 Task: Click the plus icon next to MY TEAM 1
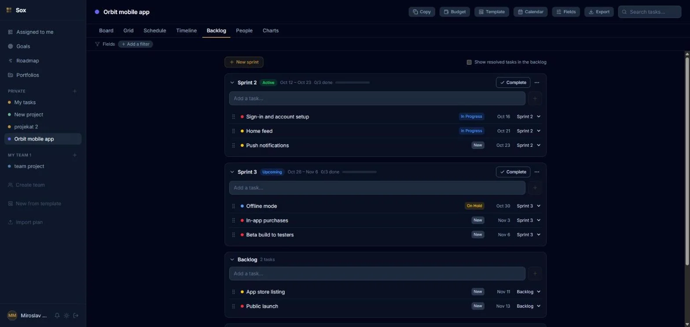(x=75, y=155)
